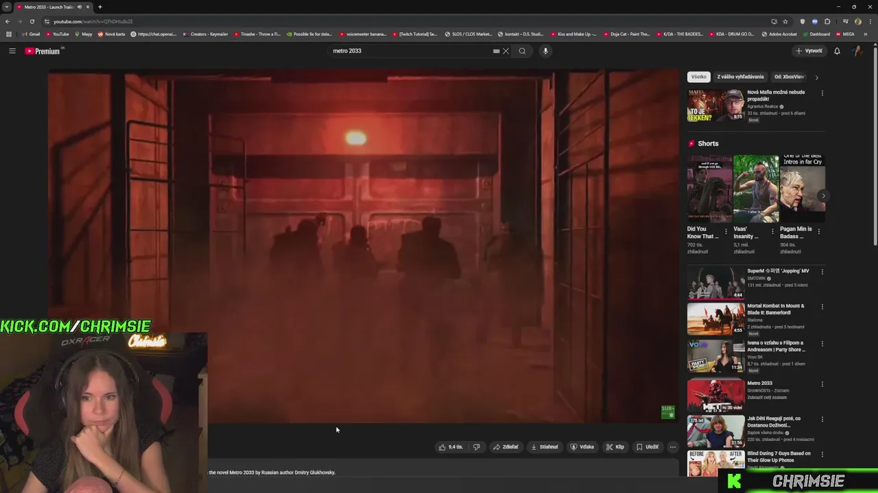Screen dimensions: 878x493
Task: Click the video player area
Action: (364, 246)
